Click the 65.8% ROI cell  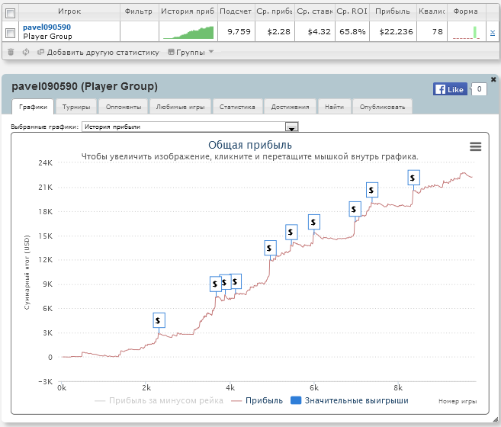352,31
